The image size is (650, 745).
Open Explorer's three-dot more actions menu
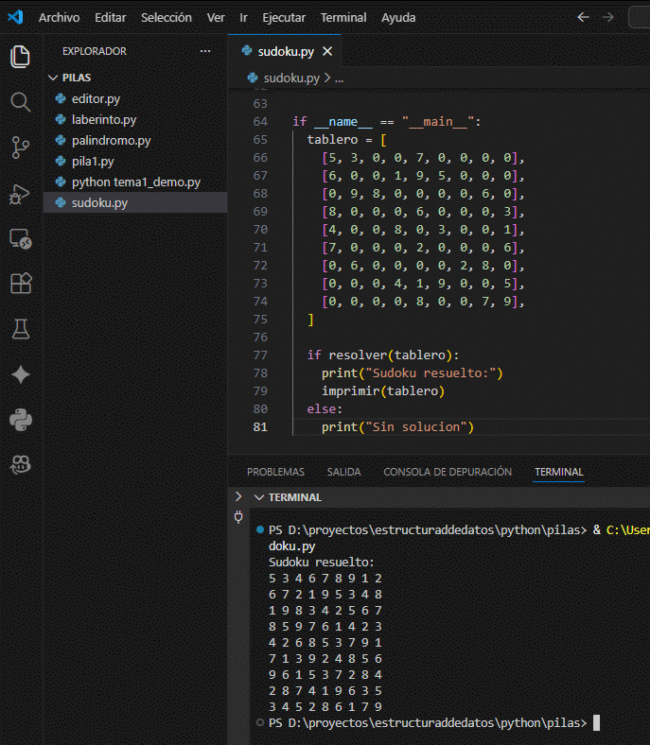205,51
